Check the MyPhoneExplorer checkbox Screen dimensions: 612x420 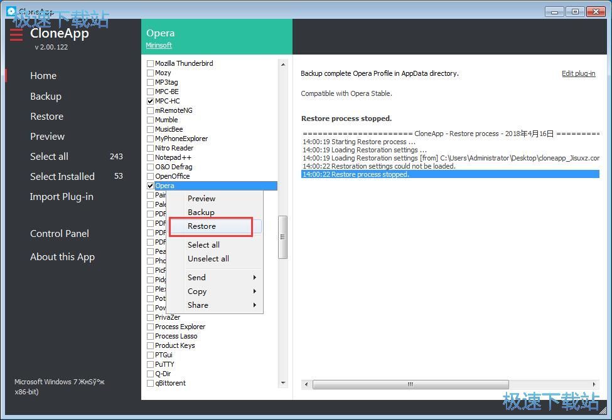[150, 139]
